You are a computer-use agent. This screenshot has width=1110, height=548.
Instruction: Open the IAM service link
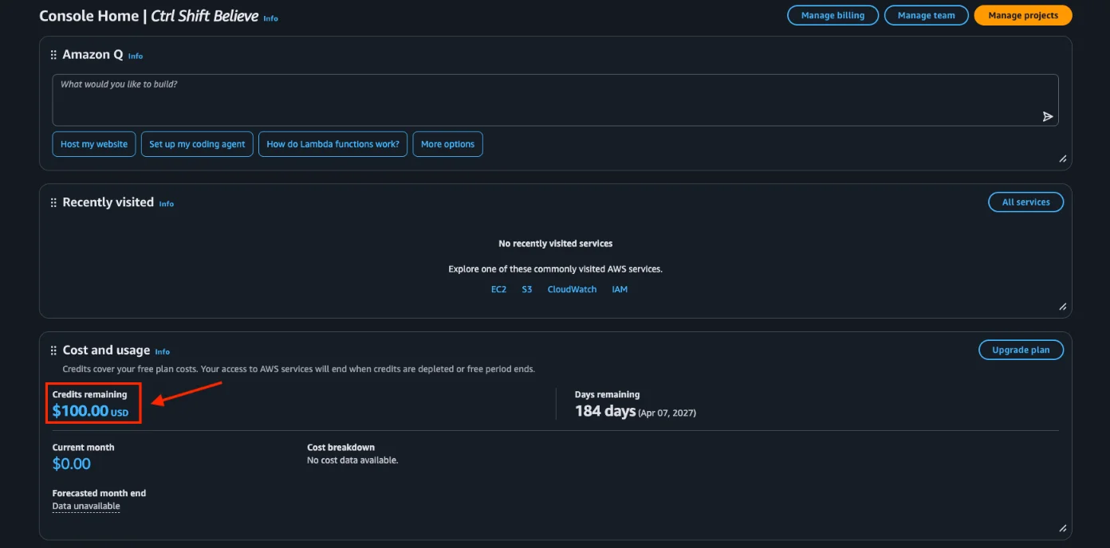point(620,290)
